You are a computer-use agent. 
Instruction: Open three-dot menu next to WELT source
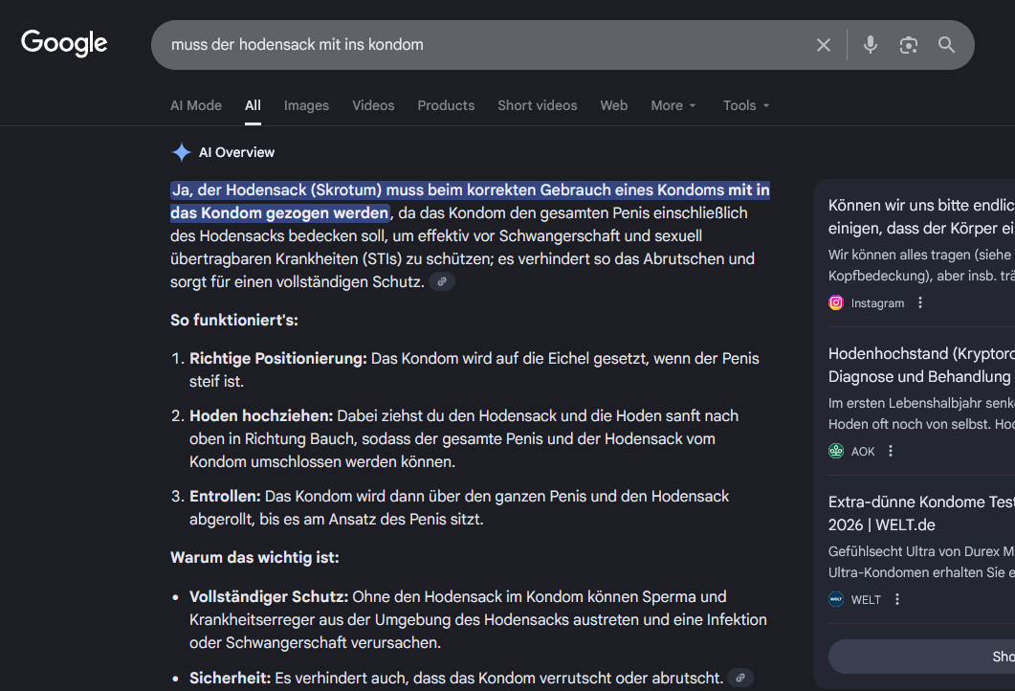tap(897, 599)
